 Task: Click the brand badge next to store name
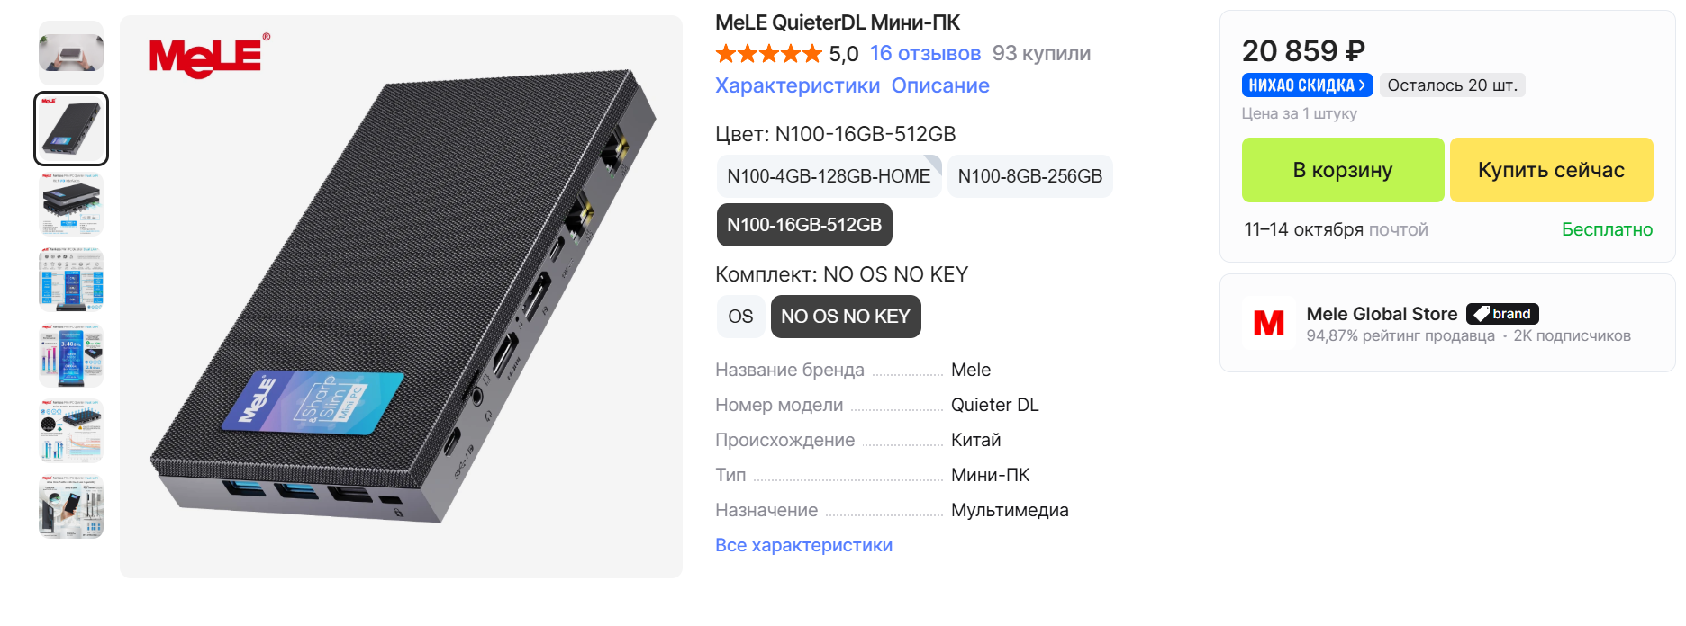[1502, 314]
